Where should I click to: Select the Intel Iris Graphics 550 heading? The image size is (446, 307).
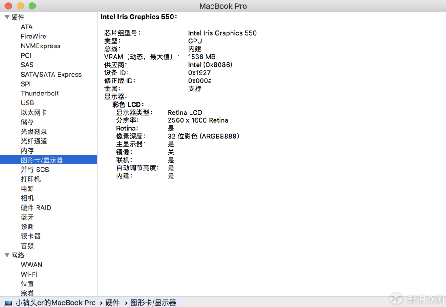tap(139, 17)
